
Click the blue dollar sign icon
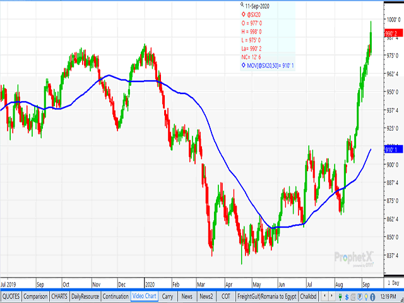pyautogui.click(x=347, y=297)
